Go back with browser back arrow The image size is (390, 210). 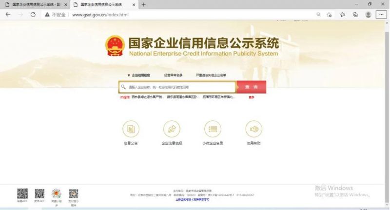click(8, 15)
